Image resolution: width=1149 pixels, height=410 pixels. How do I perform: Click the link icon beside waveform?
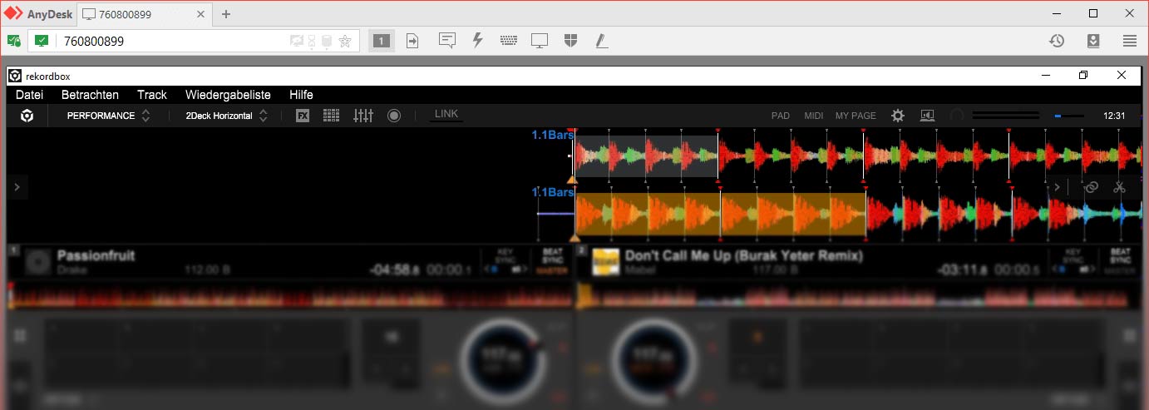point(1092,187)
